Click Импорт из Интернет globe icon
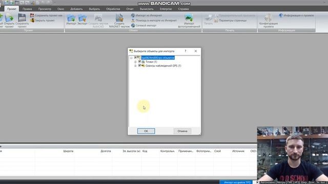 coord(133,15)
